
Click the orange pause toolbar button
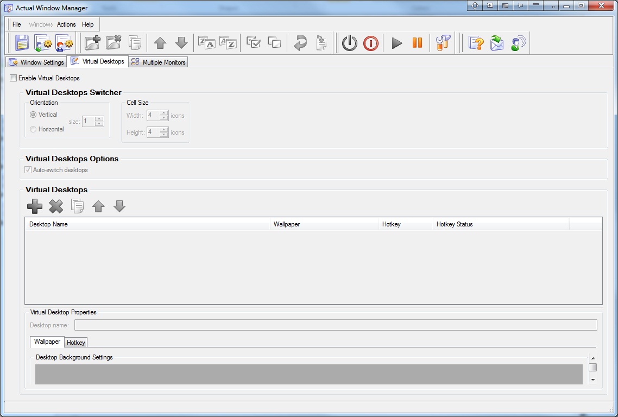click(x=418, y=42)
